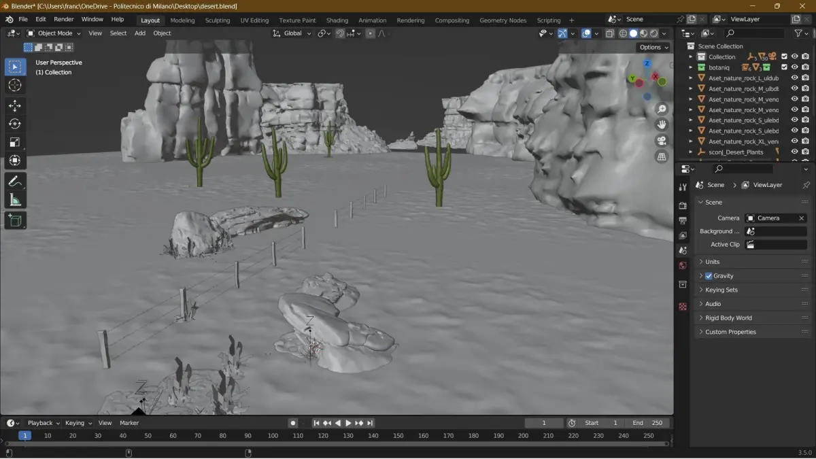
Task: Pin the properties editor context
Action: (x=806, y=185)
